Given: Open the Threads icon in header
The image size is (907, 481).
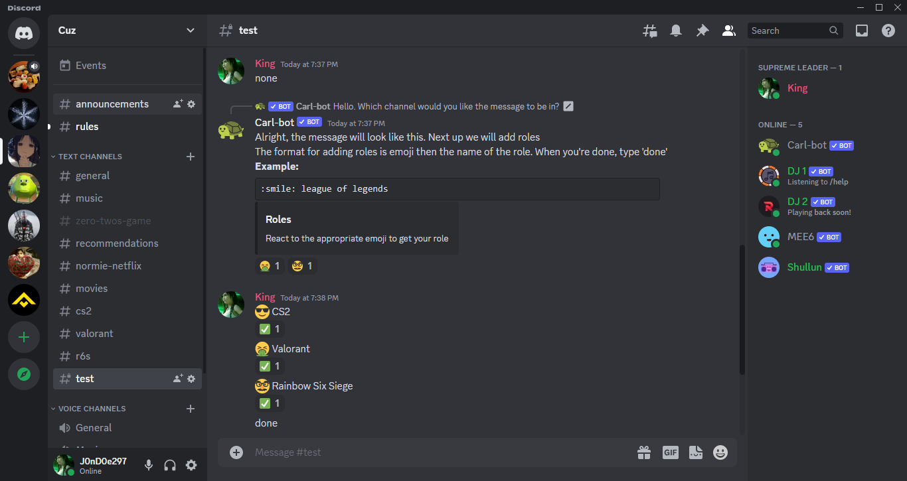Looking at the screenshot, I should 650,31.
